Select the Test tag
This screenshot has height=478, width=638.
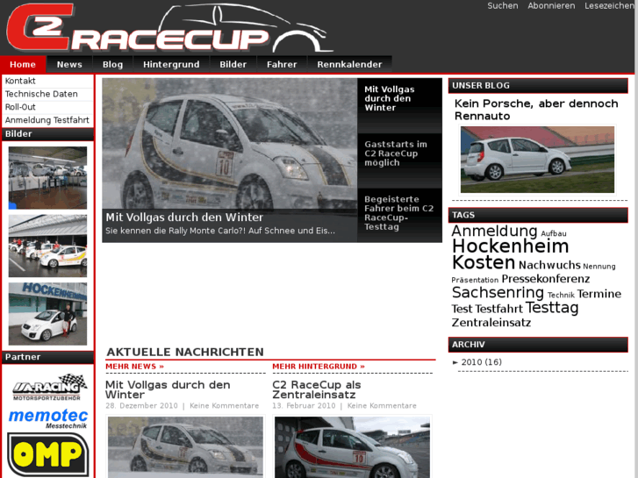(x=462, y=310)
